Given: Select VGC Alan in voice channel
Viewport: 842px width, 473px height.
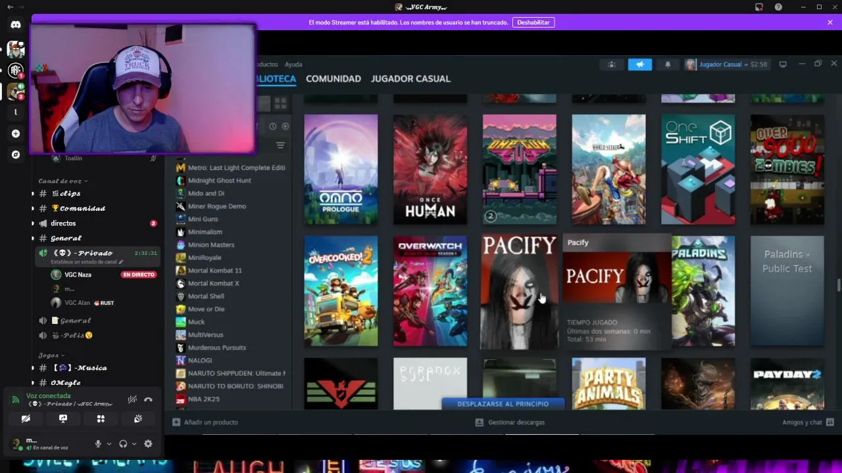Looking at the screenshot, I should click(x=77, y=303).
